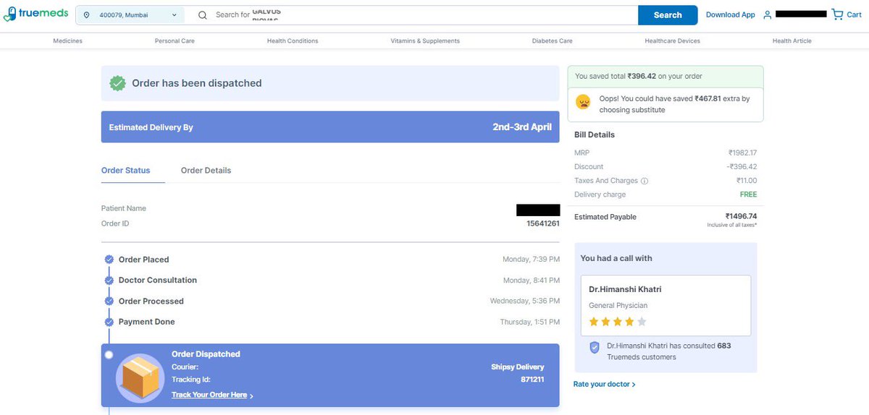Screen dimensions: 869x415
Task: Click the FREE delivery charge value
Action: click(748, 194)
